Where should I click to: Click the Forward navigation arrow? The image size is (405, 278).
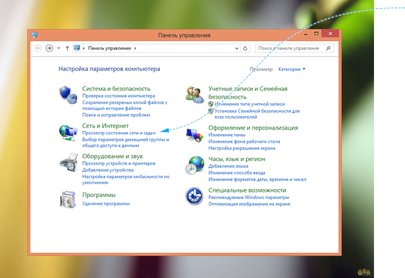tap(49, 48)
